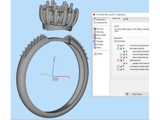Image resolution: width=160 pixels, height=120 pixels.
Task: Click the Fix Wizard title text
Action: click(x=111, y=15)
